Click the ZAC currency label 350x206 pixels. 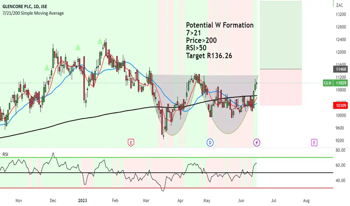[x=339, y=5]
